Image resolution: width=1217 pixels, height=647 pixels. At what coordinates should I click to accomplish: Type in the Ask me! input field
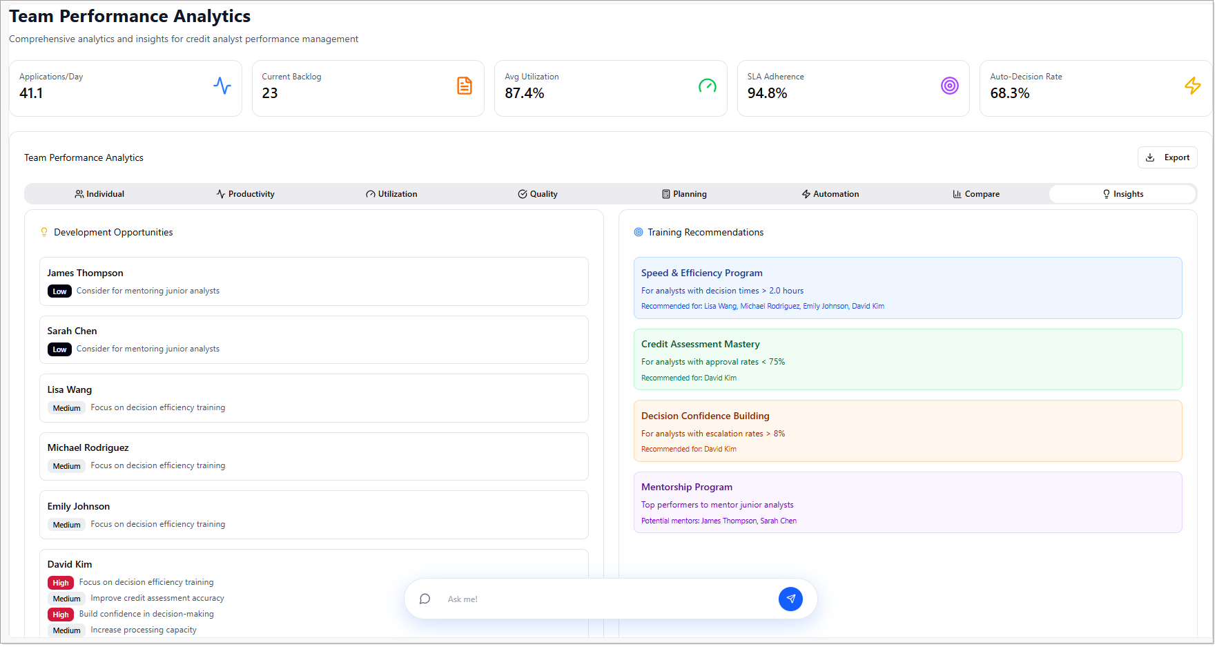(607, 599)
